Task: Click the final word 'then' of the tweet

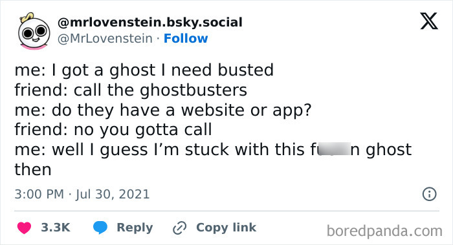Action: point(33,169)
